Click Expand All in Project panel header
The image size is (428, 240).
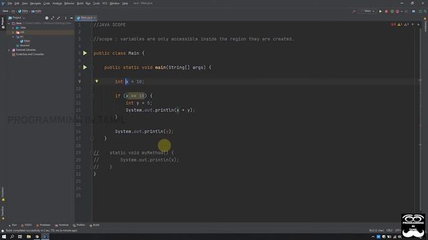pyautogui.click(x=53, y=18)
